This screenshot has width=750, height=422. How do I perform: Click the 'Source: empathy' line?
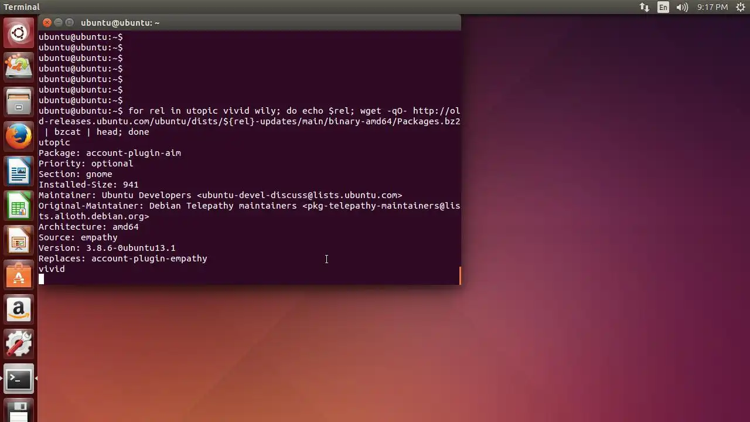pyautogui.click(x=78, y=237)
